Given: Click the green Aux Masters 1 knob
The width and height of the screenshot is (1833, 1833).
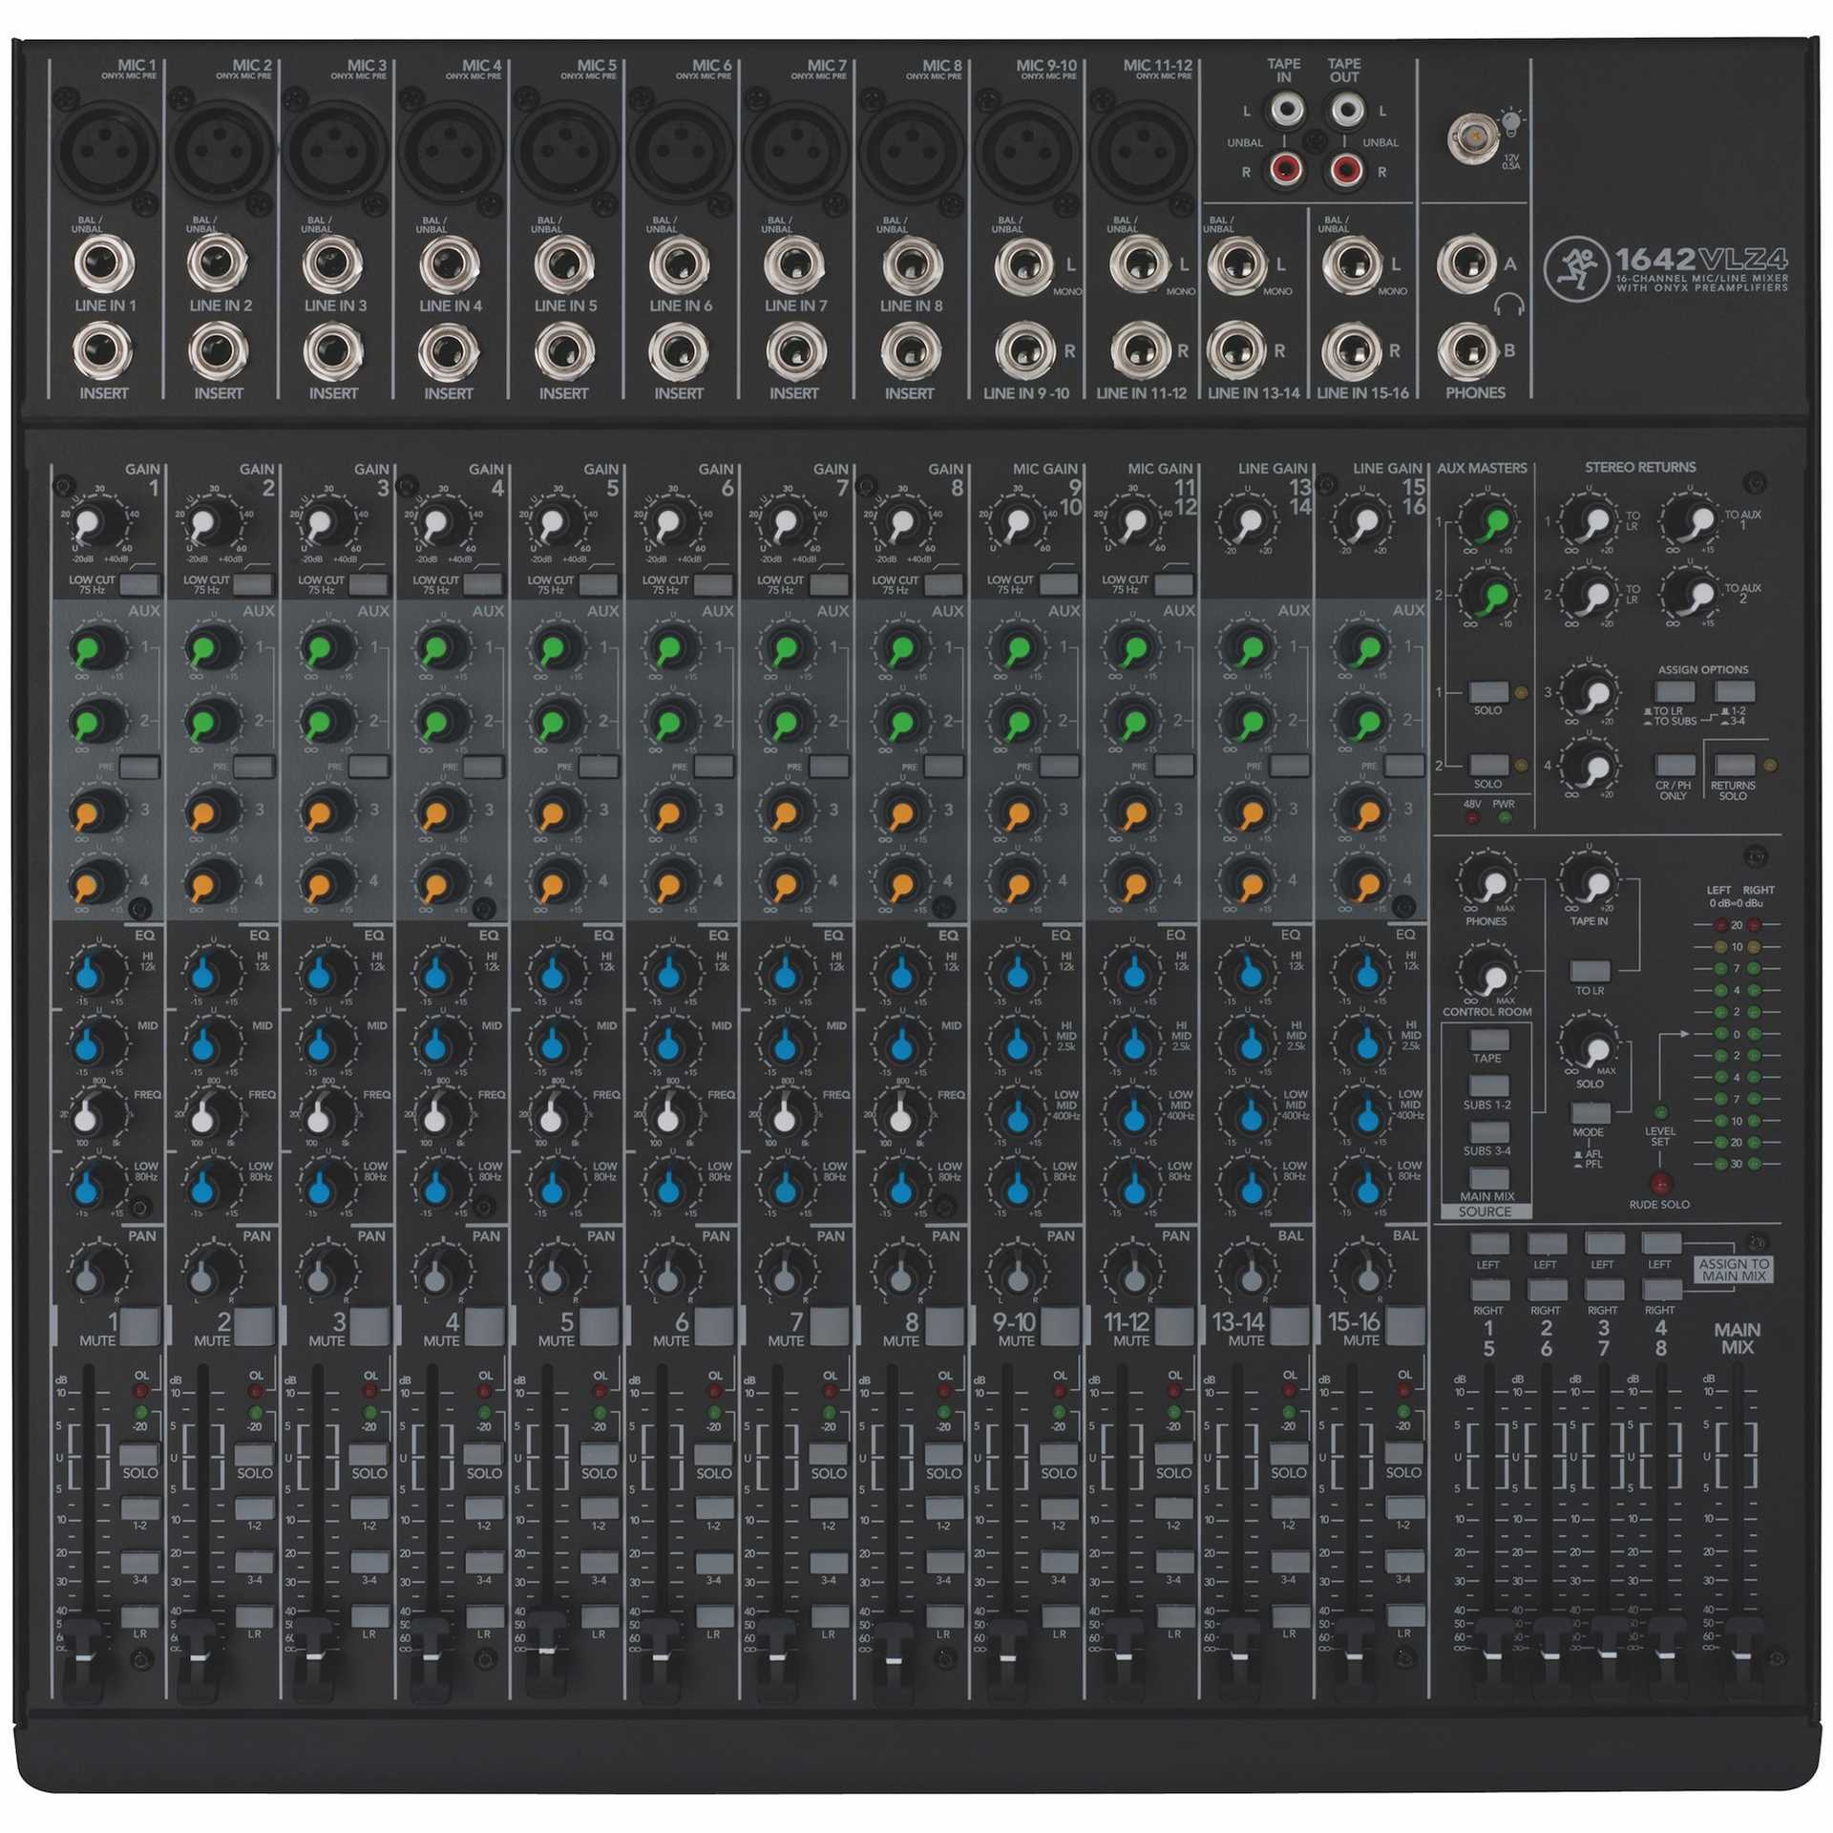Looking at the screenshot, I should (x=1494, y=522).
